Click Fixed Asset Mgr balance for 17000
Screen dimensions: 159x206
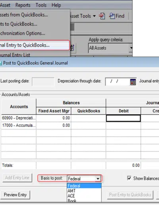click(54, 125)
